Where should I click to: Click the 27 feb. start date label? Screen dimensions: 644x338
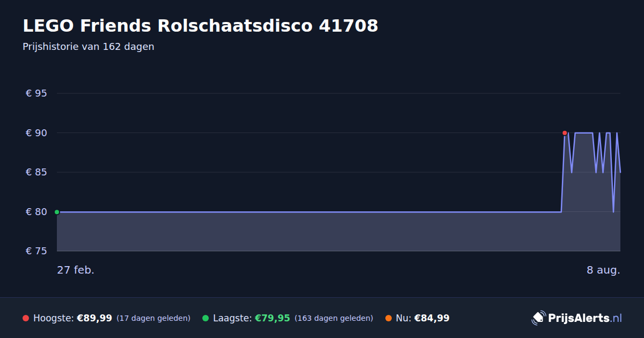point(76,270)
